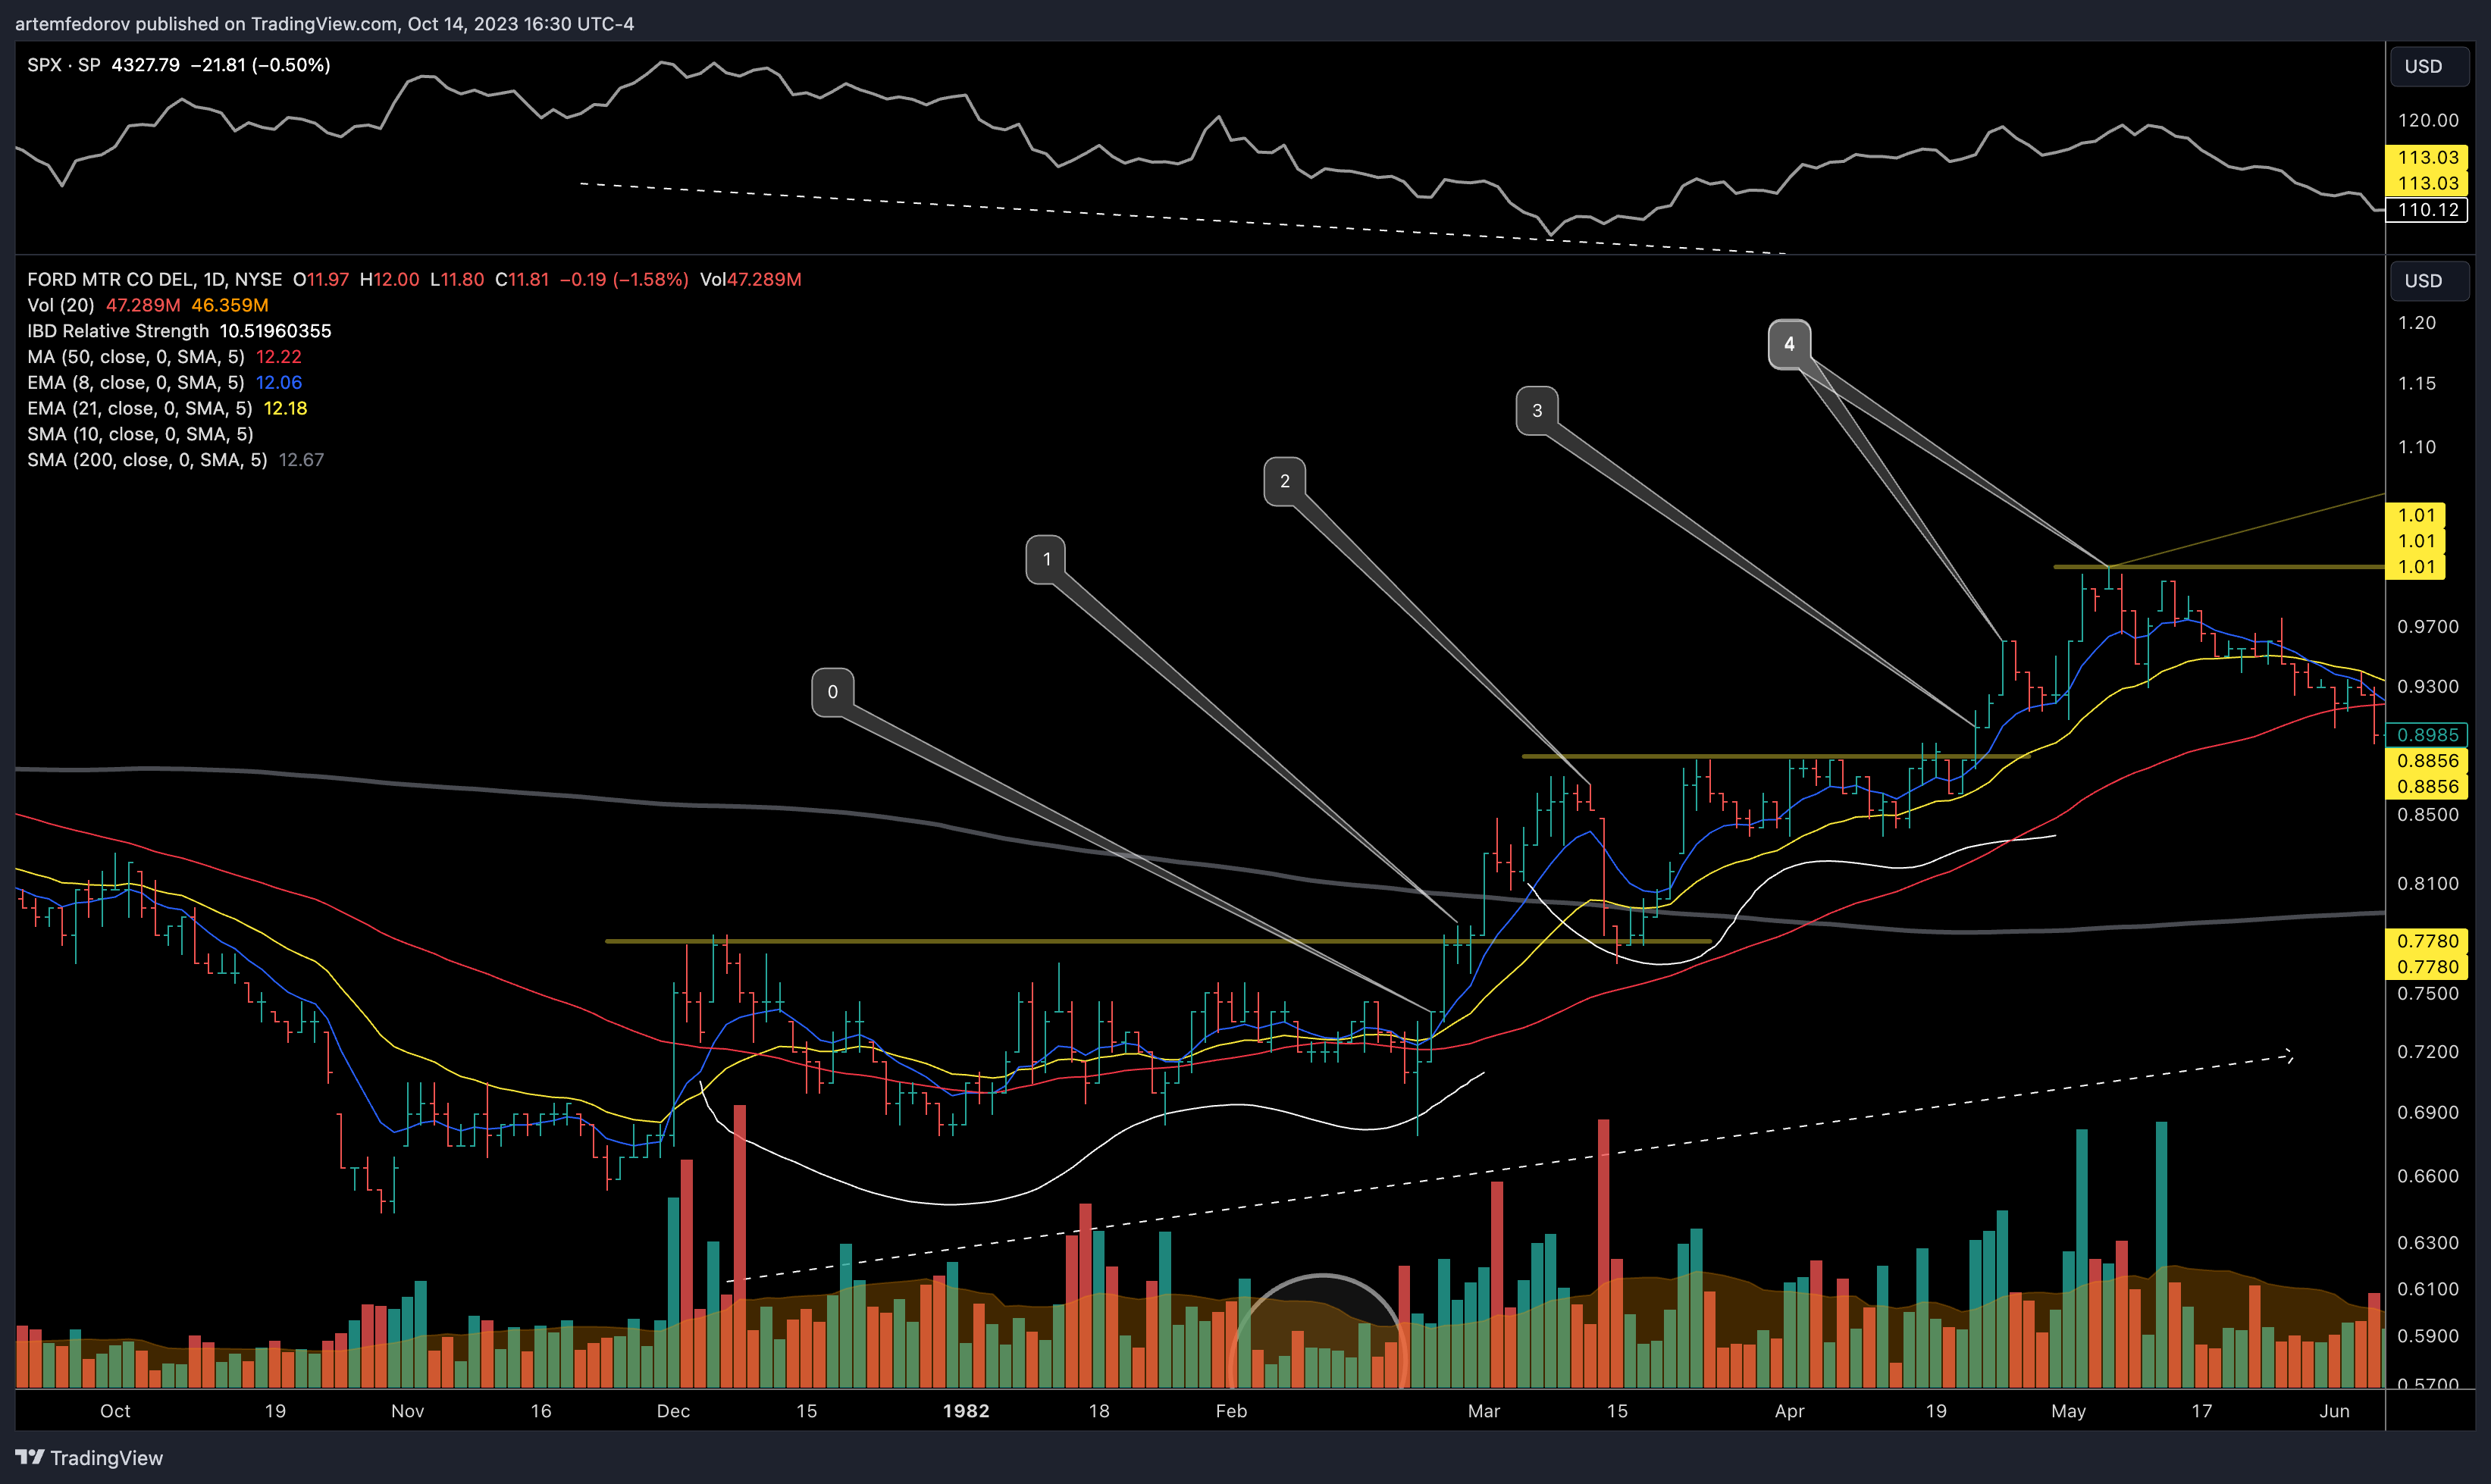Click annotation callout labeled 1
The image size is (2491, 1484).
pos(1046,559)
